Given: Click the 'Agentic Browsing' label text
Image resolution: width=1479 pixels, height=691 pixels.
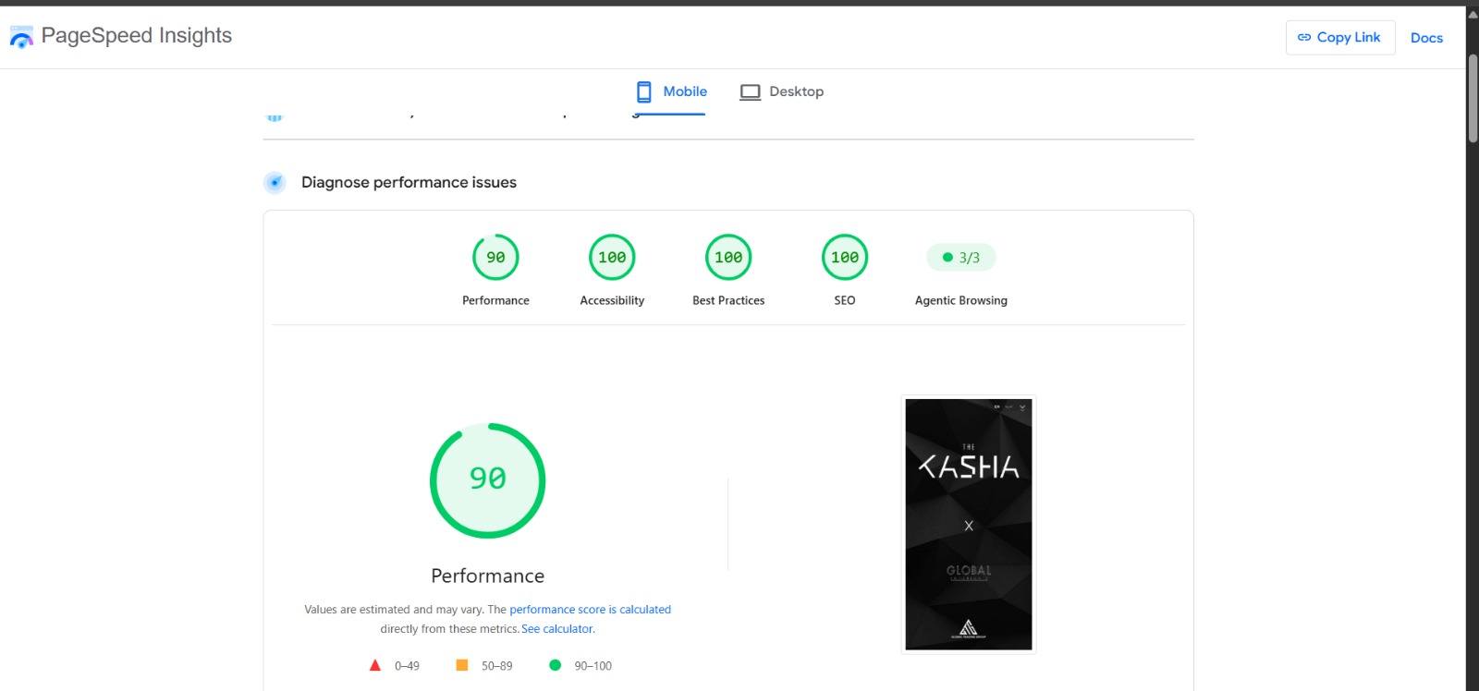Looking at the screenshot, I should coord(961,300).
